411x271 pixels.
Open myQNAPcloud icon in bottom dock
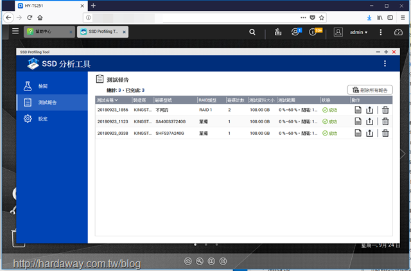coord(188,261)
